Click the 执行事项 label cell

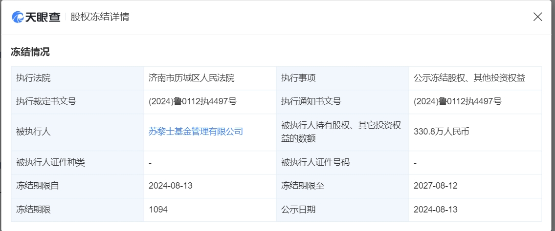click(x=342, y=78)
